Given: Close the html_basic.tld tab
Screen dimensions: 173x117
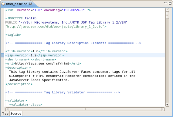Looking at the screenshot, I should (x=31, y=4).
